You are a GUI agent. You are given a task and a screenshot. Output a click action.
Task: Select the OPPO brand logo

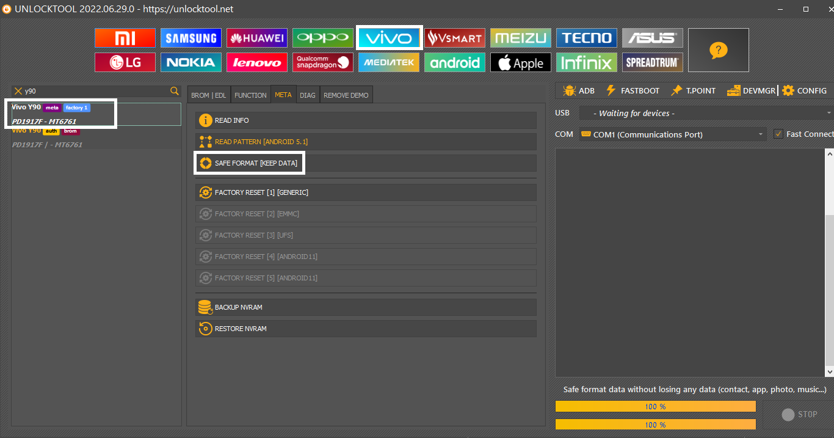click(x=323, y=38)
